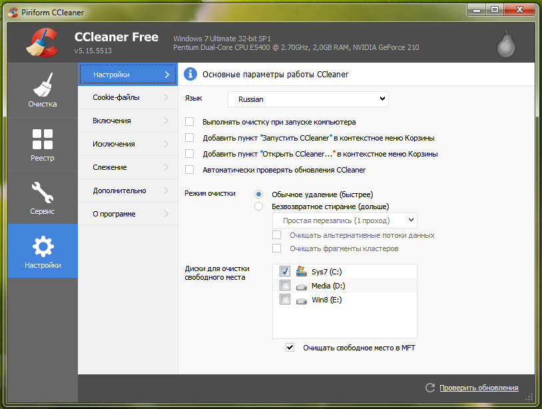
Task: Click the Win8 (E:) drive icon
Action: [302, 301]
